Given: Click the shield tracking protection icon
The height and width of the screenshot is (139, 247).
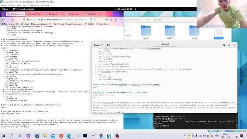Looking at the screenshot, I should (24, 20).
